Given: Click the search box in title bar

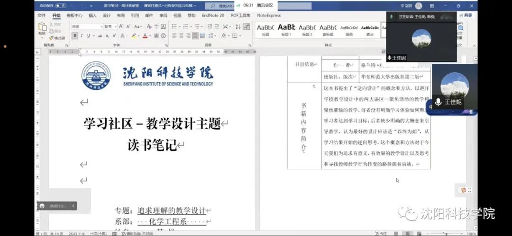Looking at the screenshot, I should [223, 6].
